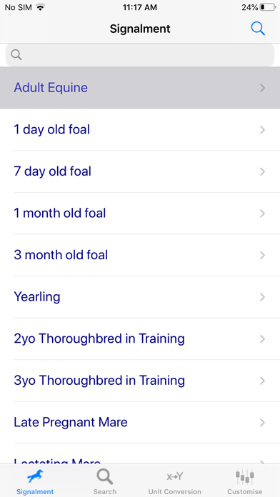Tap the Wi-Fi status icon

click(x=40, y=7)
